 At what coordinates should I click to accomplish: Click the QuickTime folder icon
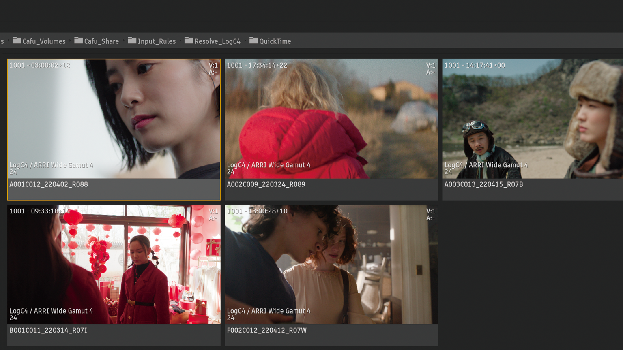tap(253, 41)
